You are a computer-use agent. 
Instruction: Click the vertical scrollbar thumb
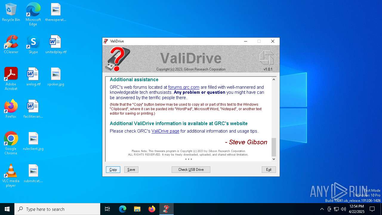tap(274, 147)
